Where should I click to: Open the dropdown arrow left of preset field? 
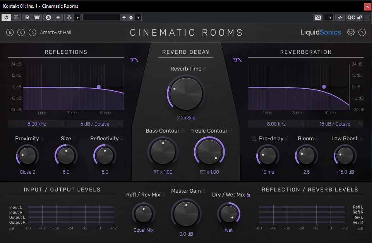[x=77, y=17]
